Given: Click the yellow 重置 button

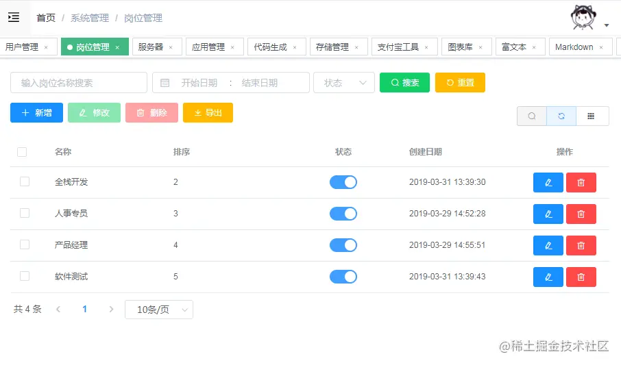Looking at the screenshot, I should click(x=460, y=82).
